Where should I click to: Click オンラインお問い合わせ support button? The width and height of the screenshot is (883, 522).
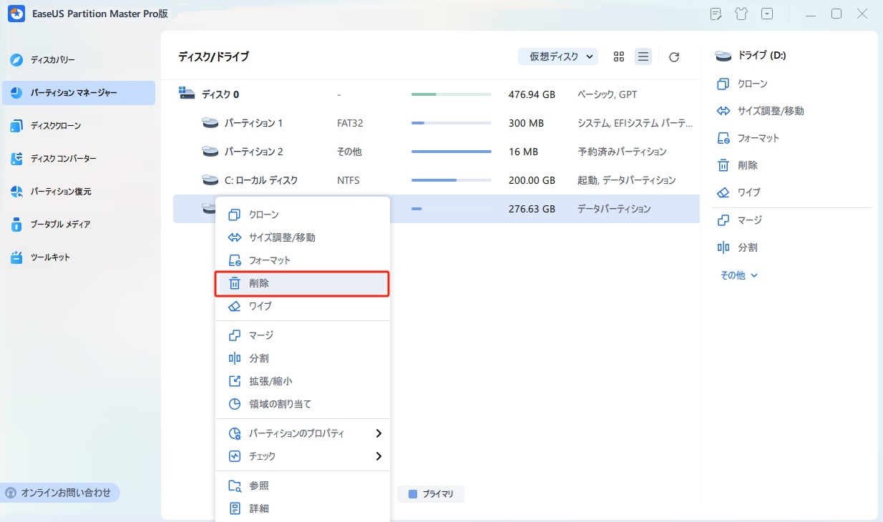coord(60,493)
